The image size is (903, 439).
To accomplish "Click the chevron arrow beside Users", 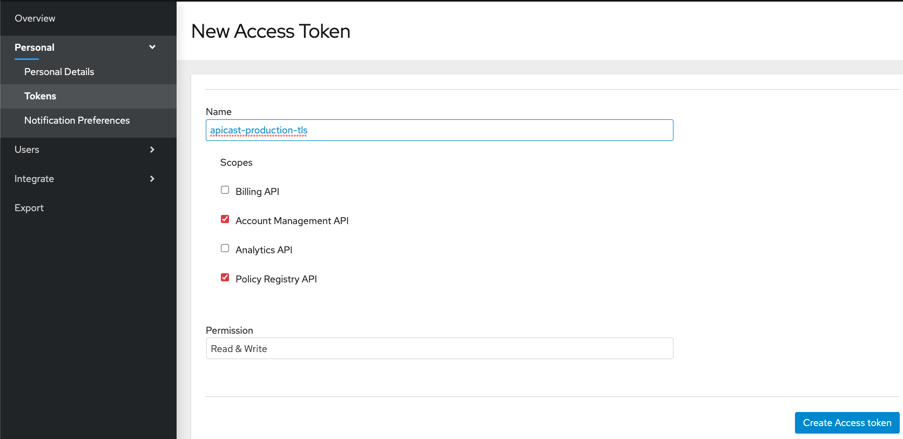I will pos(152,150).
